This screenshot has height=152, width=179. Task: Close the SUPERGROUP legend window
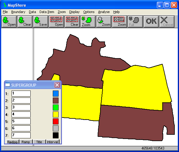[57, 85]
